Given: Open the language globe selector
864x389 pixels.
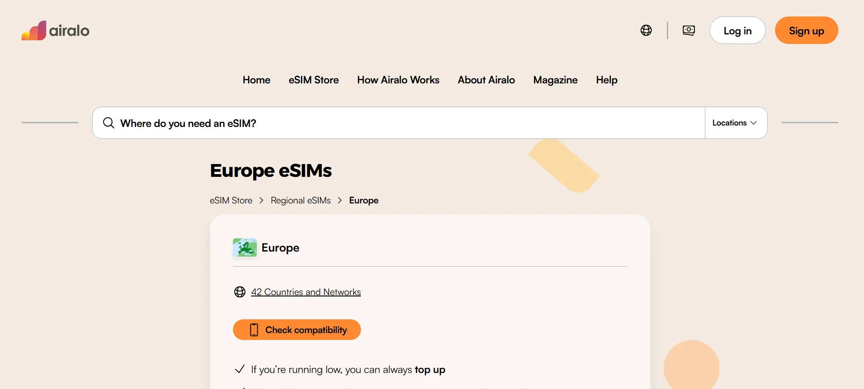Looking at the screenshot, I should pos(646,30).
